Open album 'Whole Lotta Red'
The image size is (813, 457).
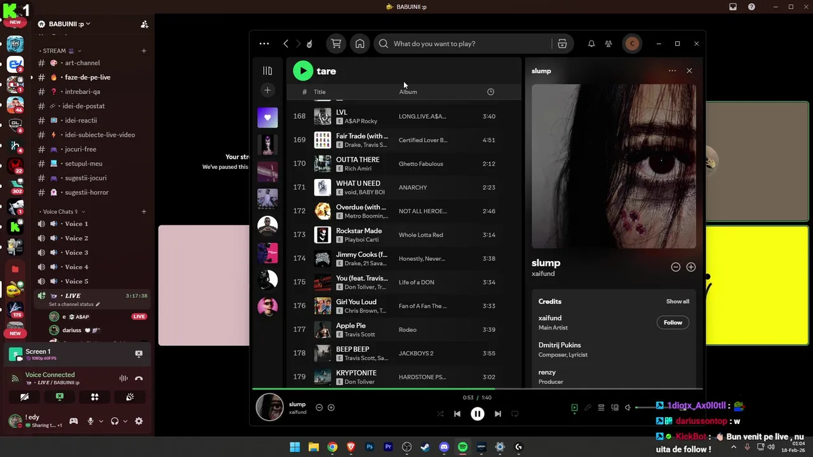click(x=420, y=235)
